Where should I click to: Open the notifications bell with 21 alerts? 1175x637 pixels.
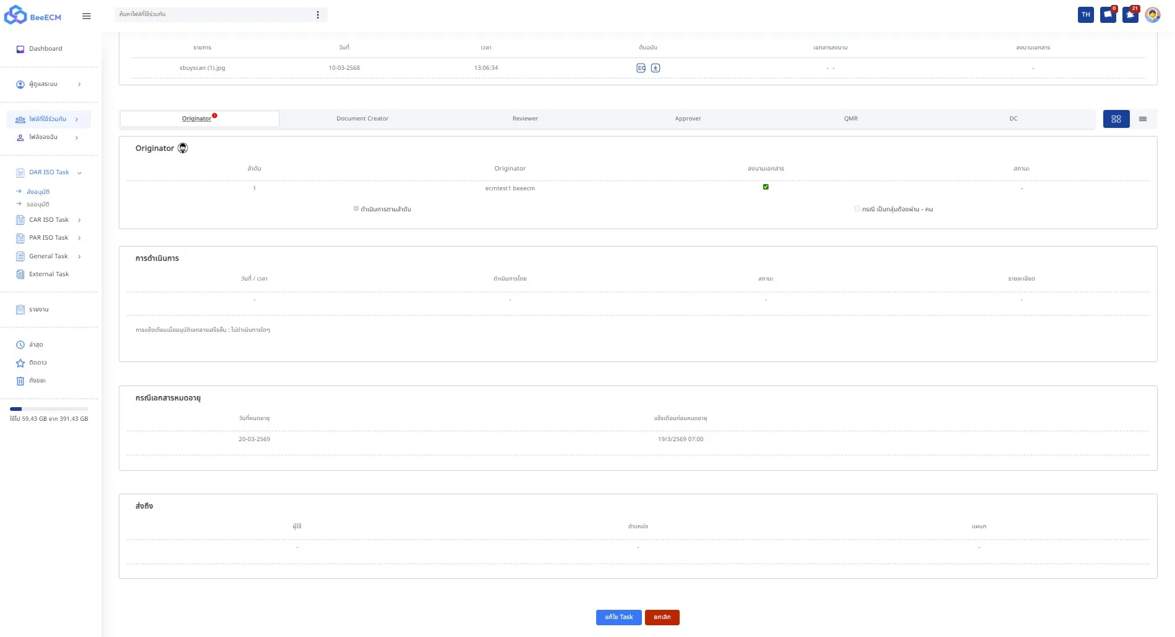1130,15
